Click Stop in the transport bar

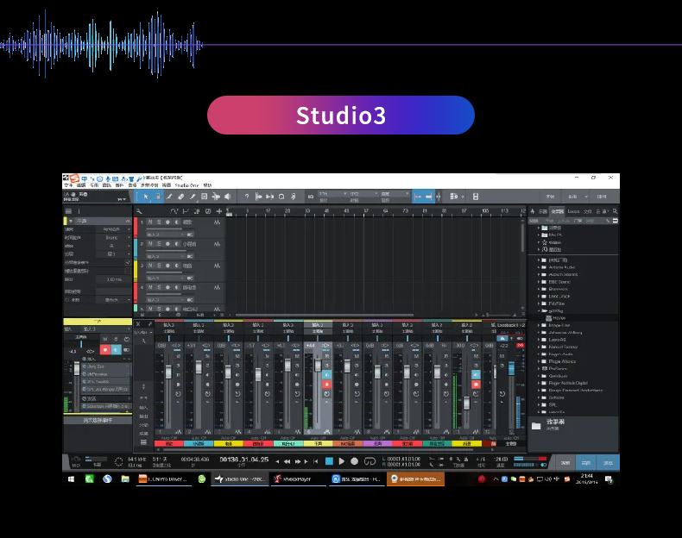329,461
